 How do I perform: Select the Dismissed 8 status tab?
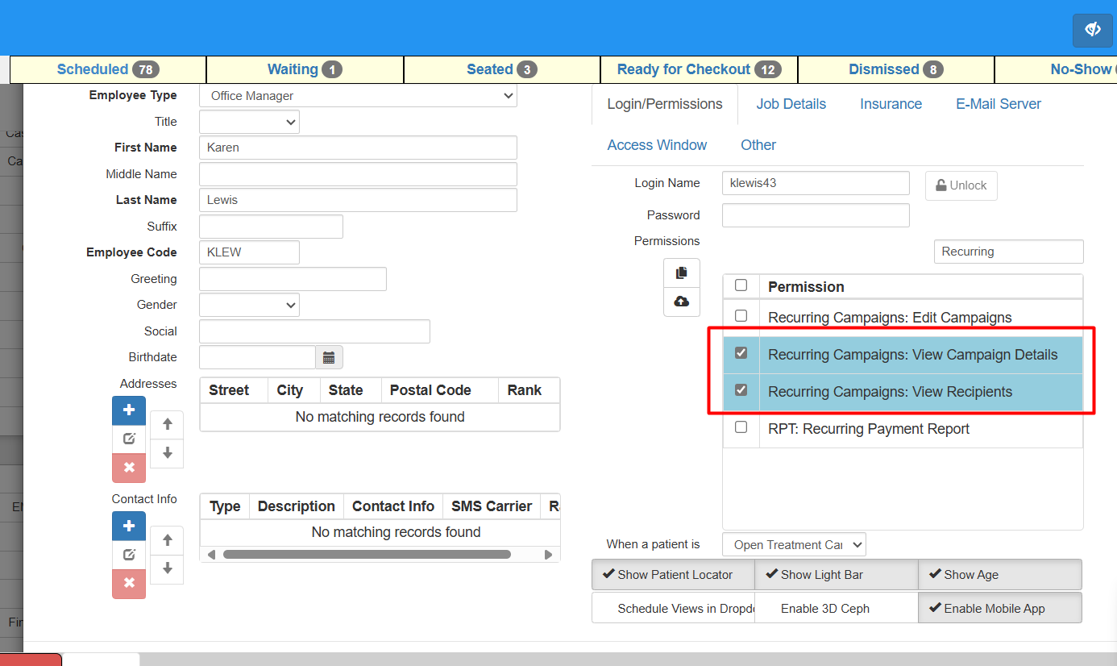coord(896,69)
